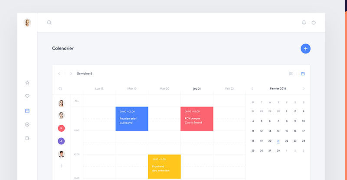Image resolution: width=347 pixels, height=180 pixels.
Task: Go to previous week arrow beside Semaine 8
Action: [x=59, y=73]
